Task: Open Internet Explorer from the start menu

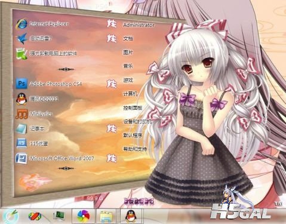Action: coord(42,24)
